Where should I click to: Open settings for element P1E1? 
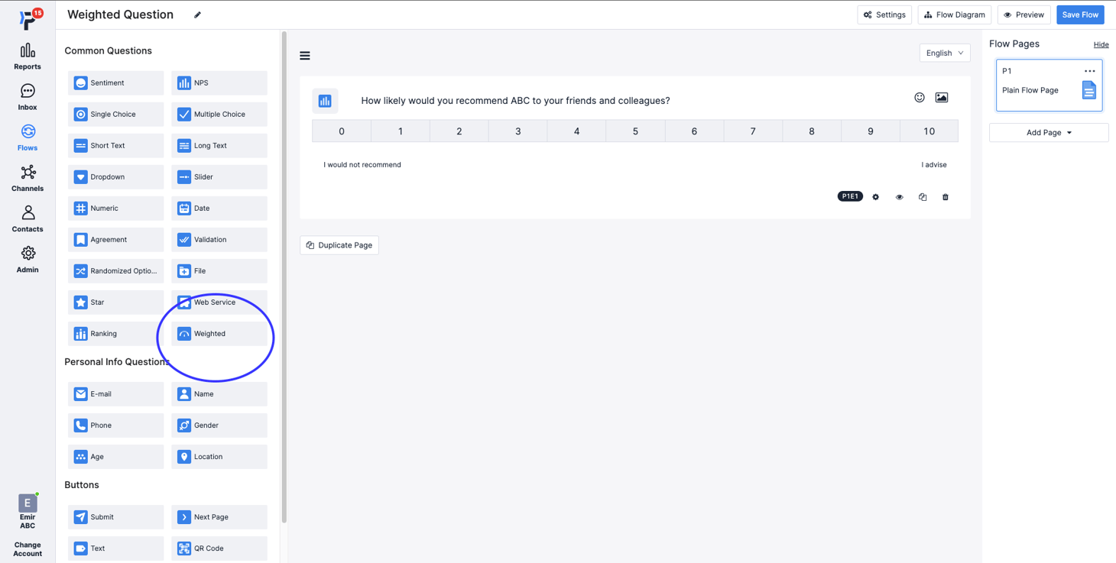[875, 196]
